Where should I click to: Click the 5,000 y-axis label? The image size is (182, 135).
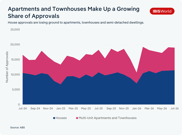tap(16, 89)
